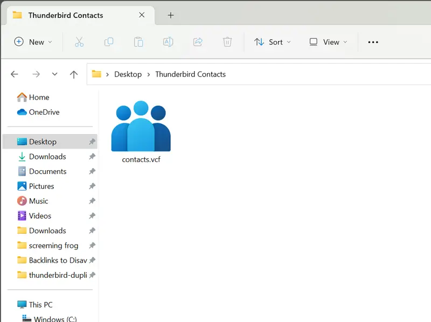Unpin Documents using its pin icon

click(x=92, y=171)
